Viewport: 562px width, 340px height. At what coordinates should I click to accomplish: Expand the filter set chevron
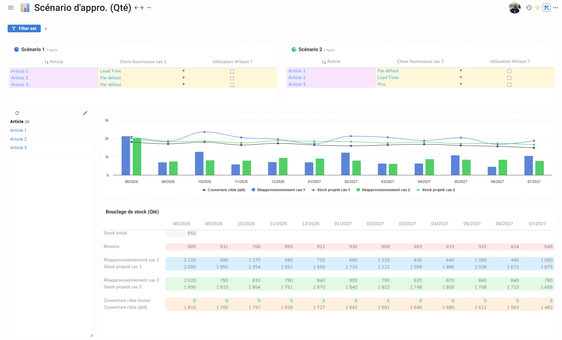[x=46, y=29]
